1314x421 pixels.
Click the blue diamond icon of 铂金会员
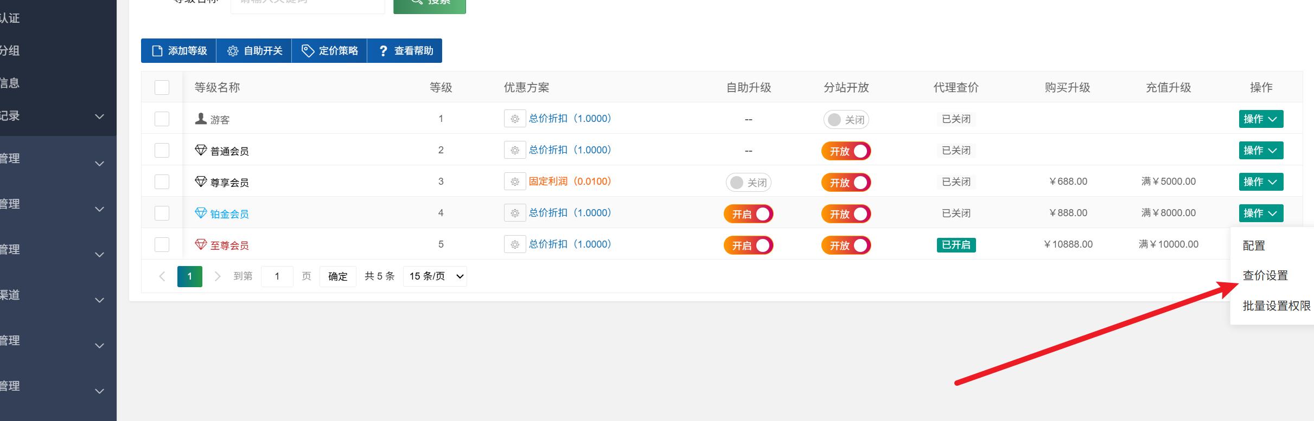click(x=201, y=213)
